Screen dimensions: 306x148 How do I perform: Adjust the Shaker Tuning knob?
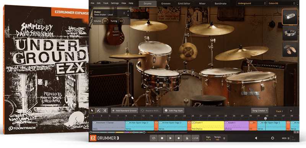(x=121, y=21)
